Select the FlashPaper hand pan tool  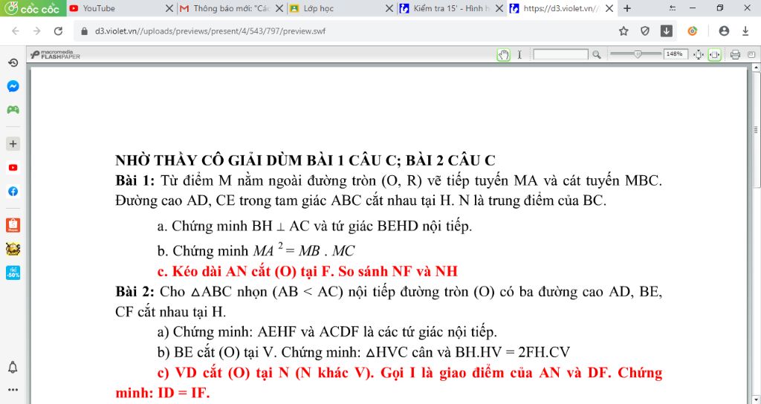coord(504,55)
